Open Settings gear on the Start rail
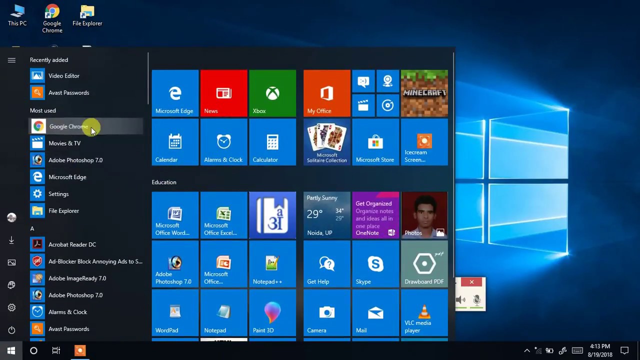Image resolution: width=640 pixels, height=360 pixels. click(x=11, y=307)
